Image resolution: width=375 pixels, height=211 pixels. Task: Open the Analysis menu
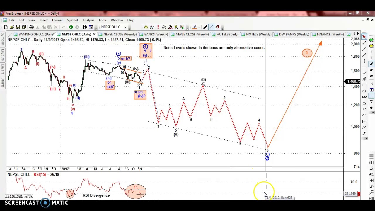point(88,20)
